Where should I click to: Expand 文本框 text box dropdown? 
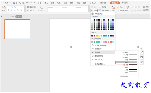(35, 11)
